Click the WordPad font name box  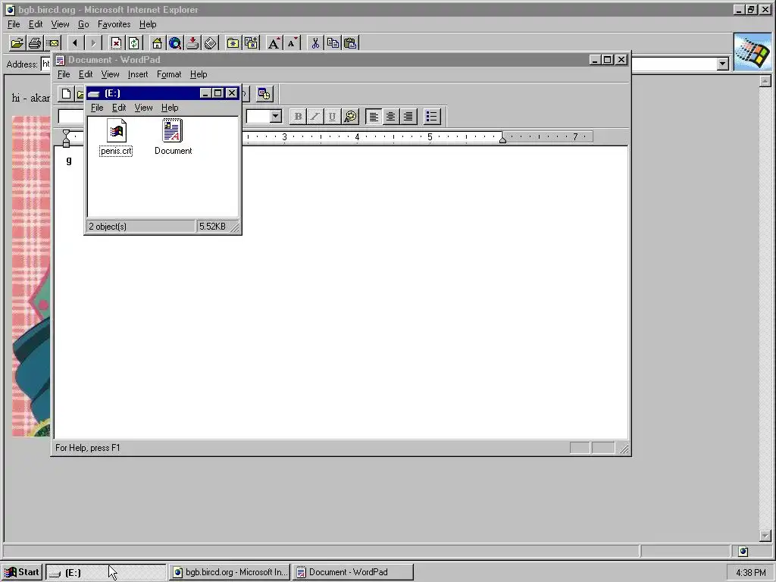[70, 117]
